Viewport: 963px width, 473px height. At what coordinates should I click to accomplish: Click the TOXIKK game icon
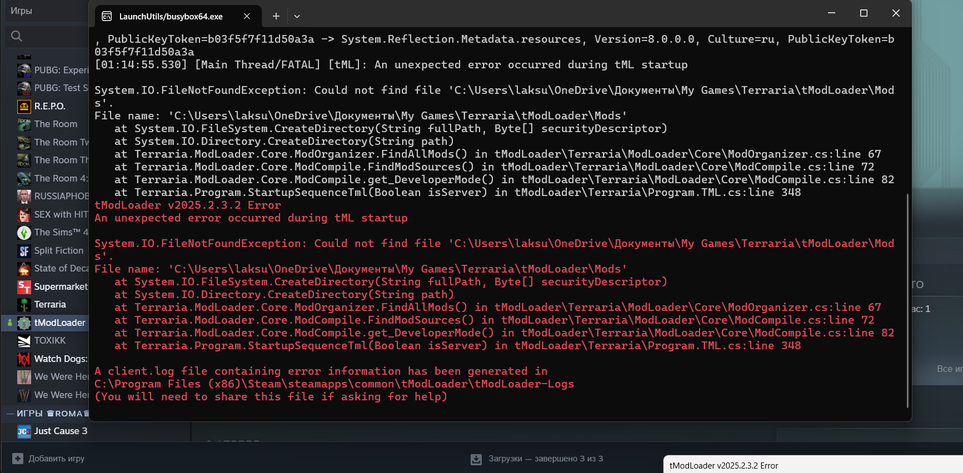[x=24, y=340]
